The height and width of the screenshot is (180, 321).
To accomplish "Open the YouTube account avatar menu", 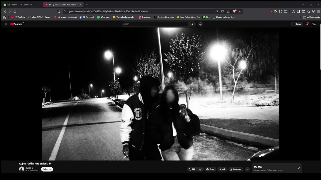I will [x=314, y=24].
